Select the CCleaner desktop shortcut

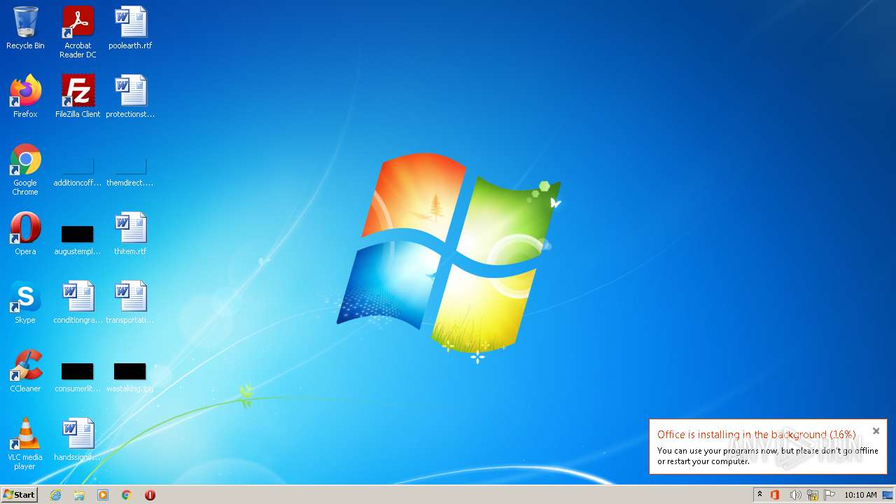[x=25, y=371]
